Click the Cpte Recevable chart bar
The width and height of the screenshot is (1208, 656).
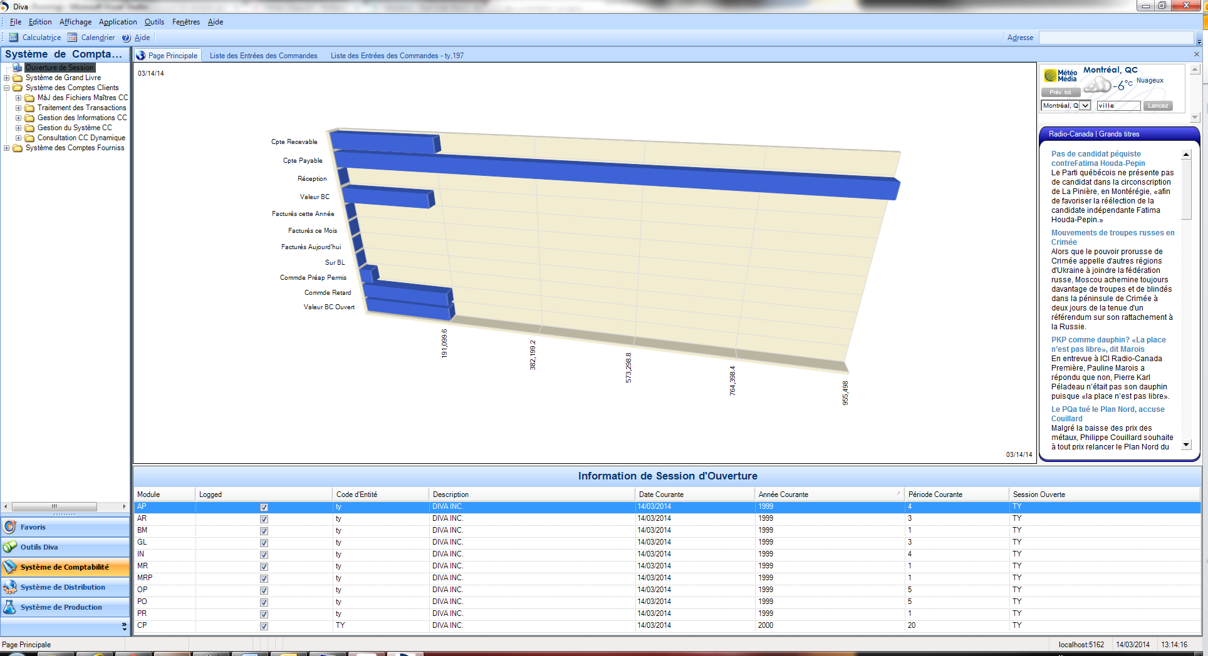(385, 141)
